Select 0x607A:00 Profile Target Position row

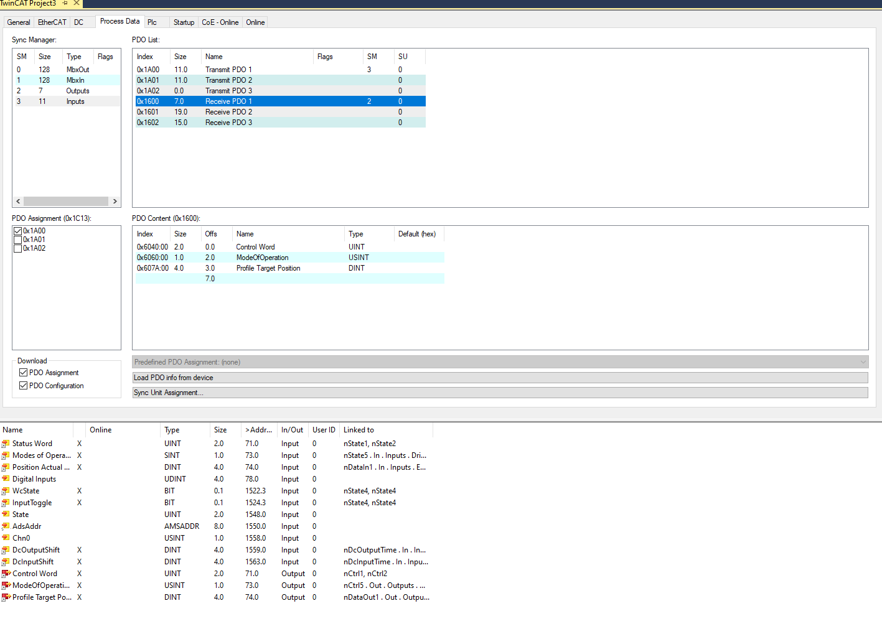(x=289, y=268)
